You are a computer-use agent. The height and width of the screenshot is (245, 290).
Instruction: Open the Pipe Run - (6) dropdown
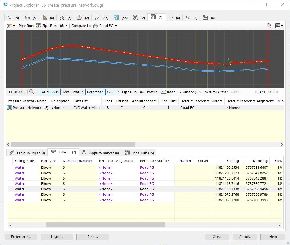(x=52, y=26)
